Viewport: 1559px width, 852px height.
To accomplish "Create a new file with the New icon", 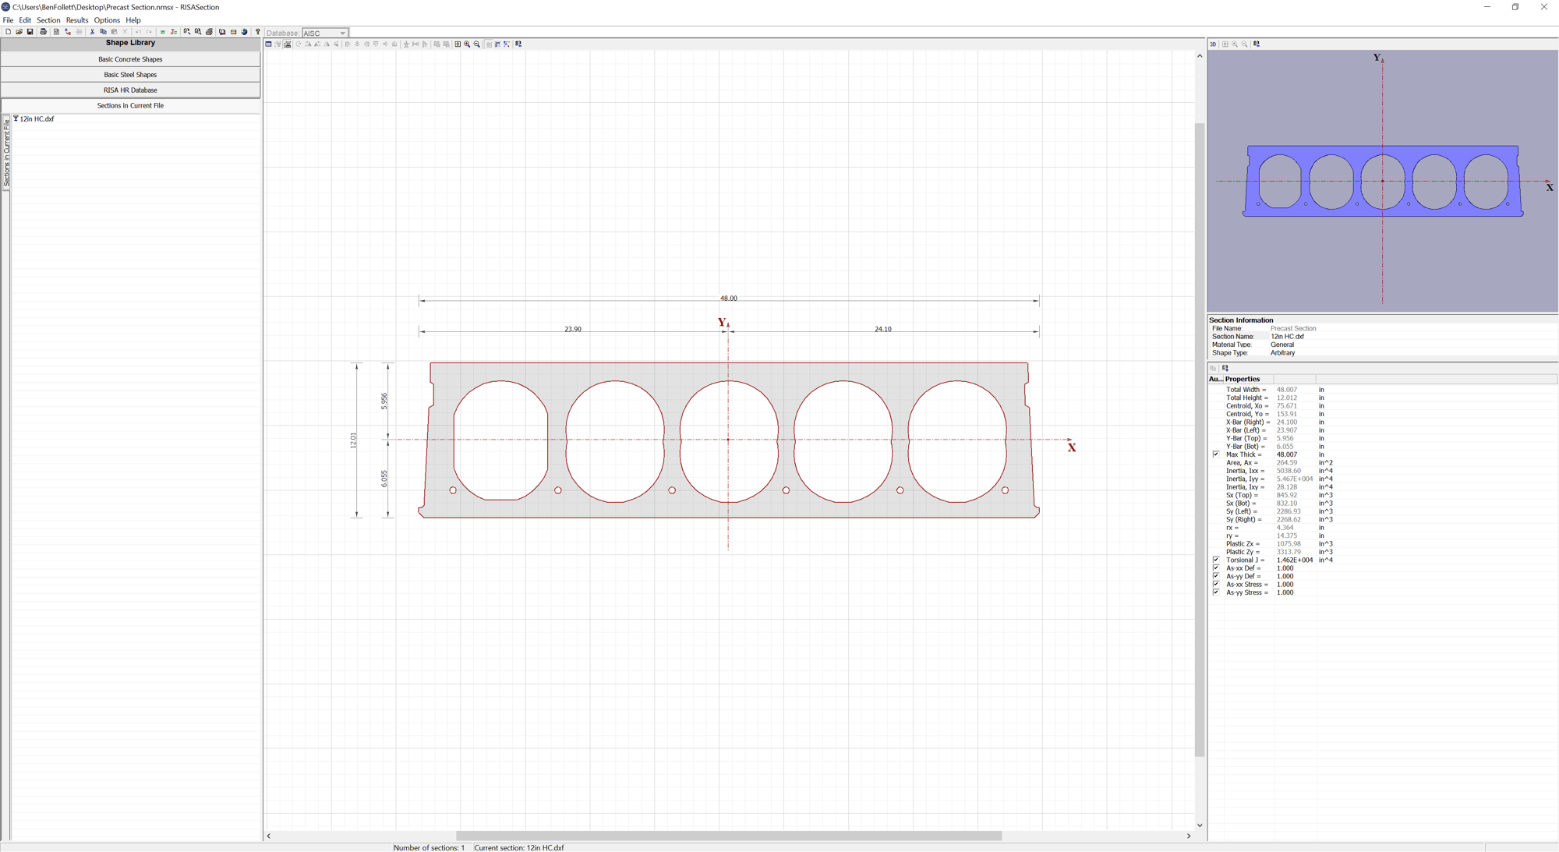I will 9,32.
